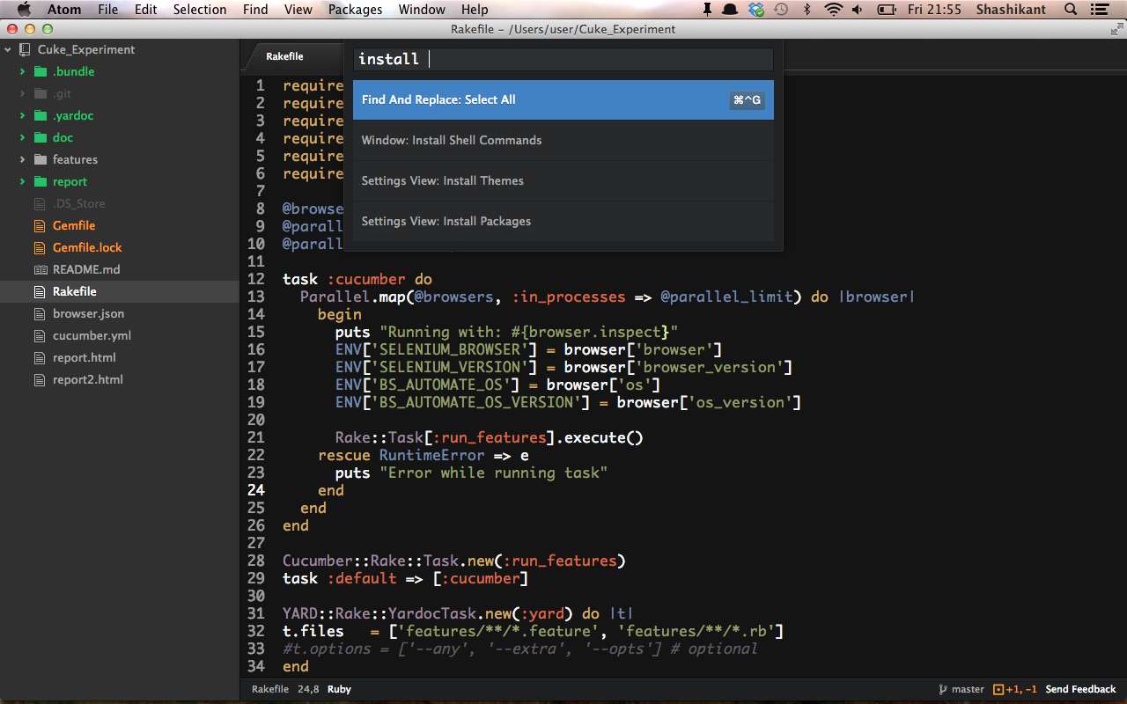
Task: Click the Bluetooth menu bar icon
Action: click(x=807, y=10)
